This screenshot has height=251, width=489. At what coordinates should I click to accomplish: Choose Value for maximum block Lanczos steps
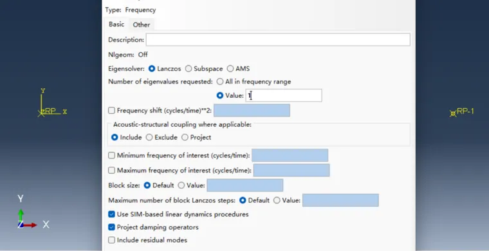click(277, 200)
